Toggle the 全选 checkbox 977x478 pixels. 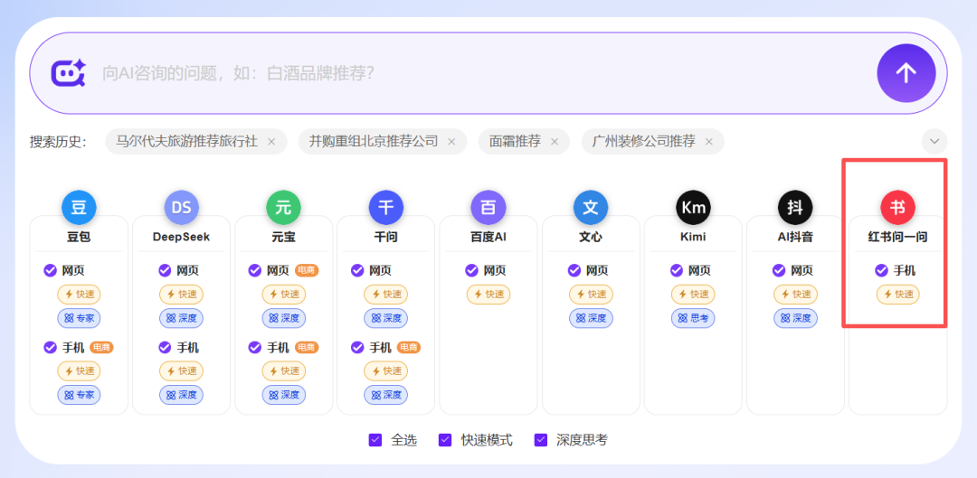pyautogui.click(x=375, y=440)
